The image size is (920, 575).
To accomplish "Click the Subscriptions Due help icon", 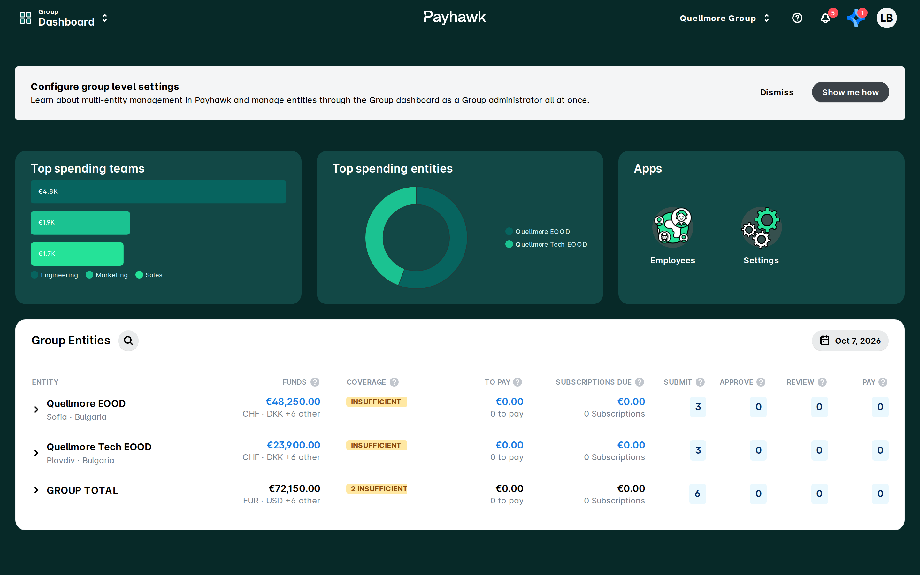I will pos(640,382).
